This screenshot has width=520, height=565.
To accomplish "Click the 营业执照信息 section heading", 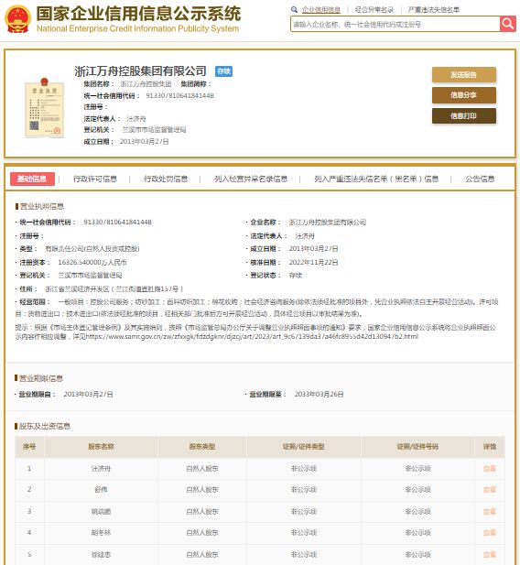I will [42, 206].
